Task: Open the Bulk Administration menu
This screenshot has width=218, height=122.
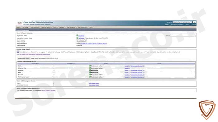Action: pos(83,27)
